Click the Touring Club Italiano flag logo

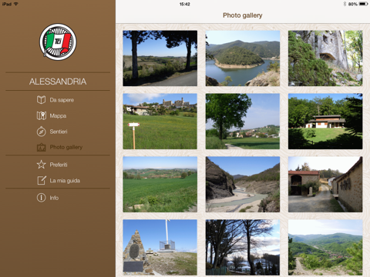click(58, 42)
